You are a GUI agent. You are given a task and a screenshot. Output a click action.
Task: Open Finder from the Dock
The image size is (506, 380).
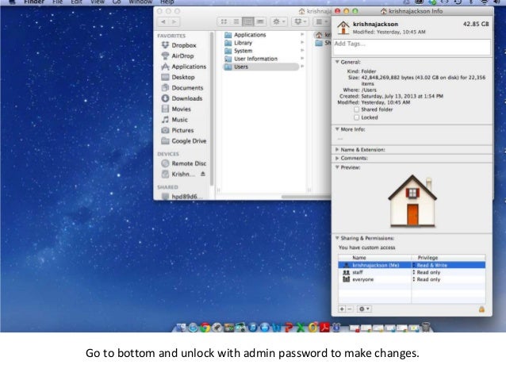point(181,328)
